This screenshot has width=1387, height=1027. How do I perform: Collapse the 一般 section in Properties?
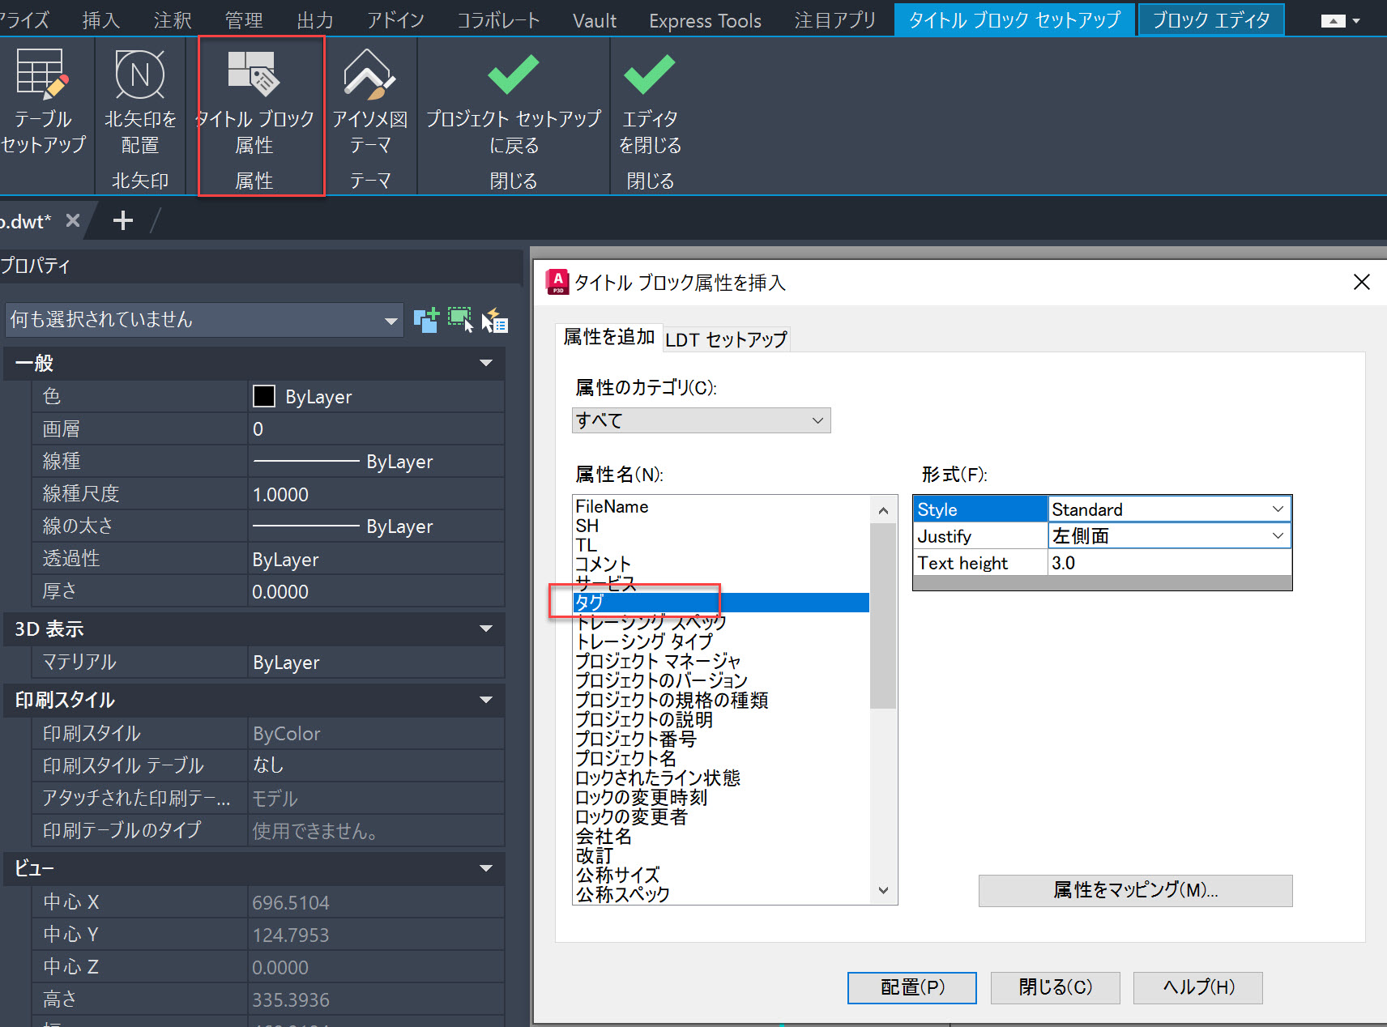[486, 363]
